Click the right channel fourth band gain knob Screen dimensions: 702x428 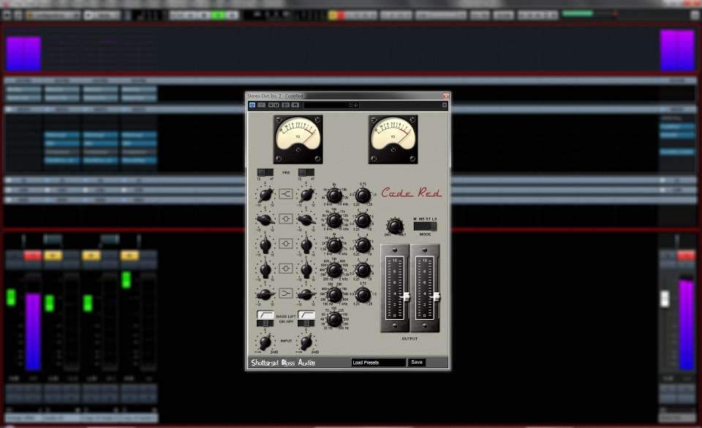(306, 270)
